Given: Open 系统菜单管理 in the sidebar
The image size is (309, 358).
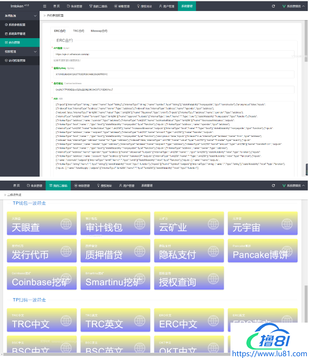Looking at the screenshot, I should pyautogui.click(x=17, y=33).
